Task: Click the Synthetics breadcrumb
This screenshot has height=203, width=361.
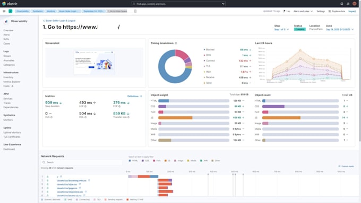Action: click(x=38, y=11)
